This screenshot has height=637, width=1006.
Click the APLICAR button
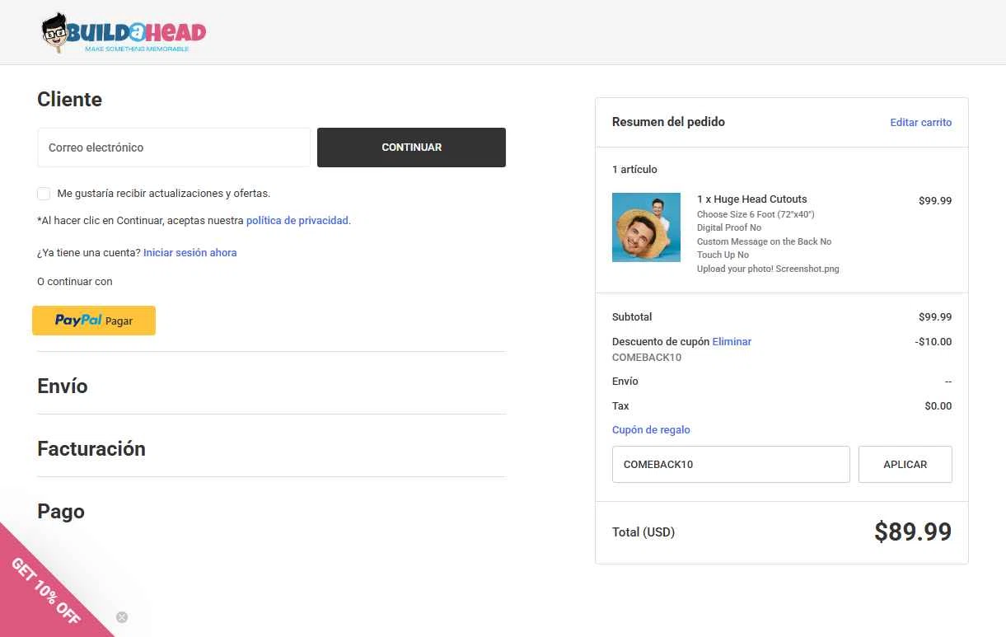[x=905, y=465]
